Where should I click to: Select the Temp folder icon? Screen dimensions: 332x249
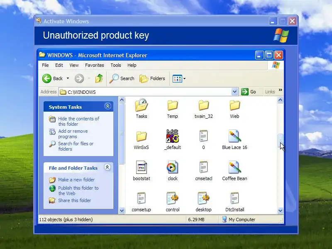coord(172,105)
